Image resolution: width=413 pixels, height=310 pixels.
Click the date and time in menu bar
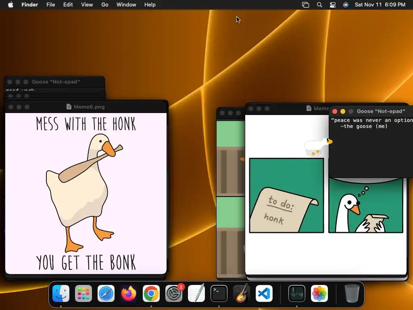380,5
